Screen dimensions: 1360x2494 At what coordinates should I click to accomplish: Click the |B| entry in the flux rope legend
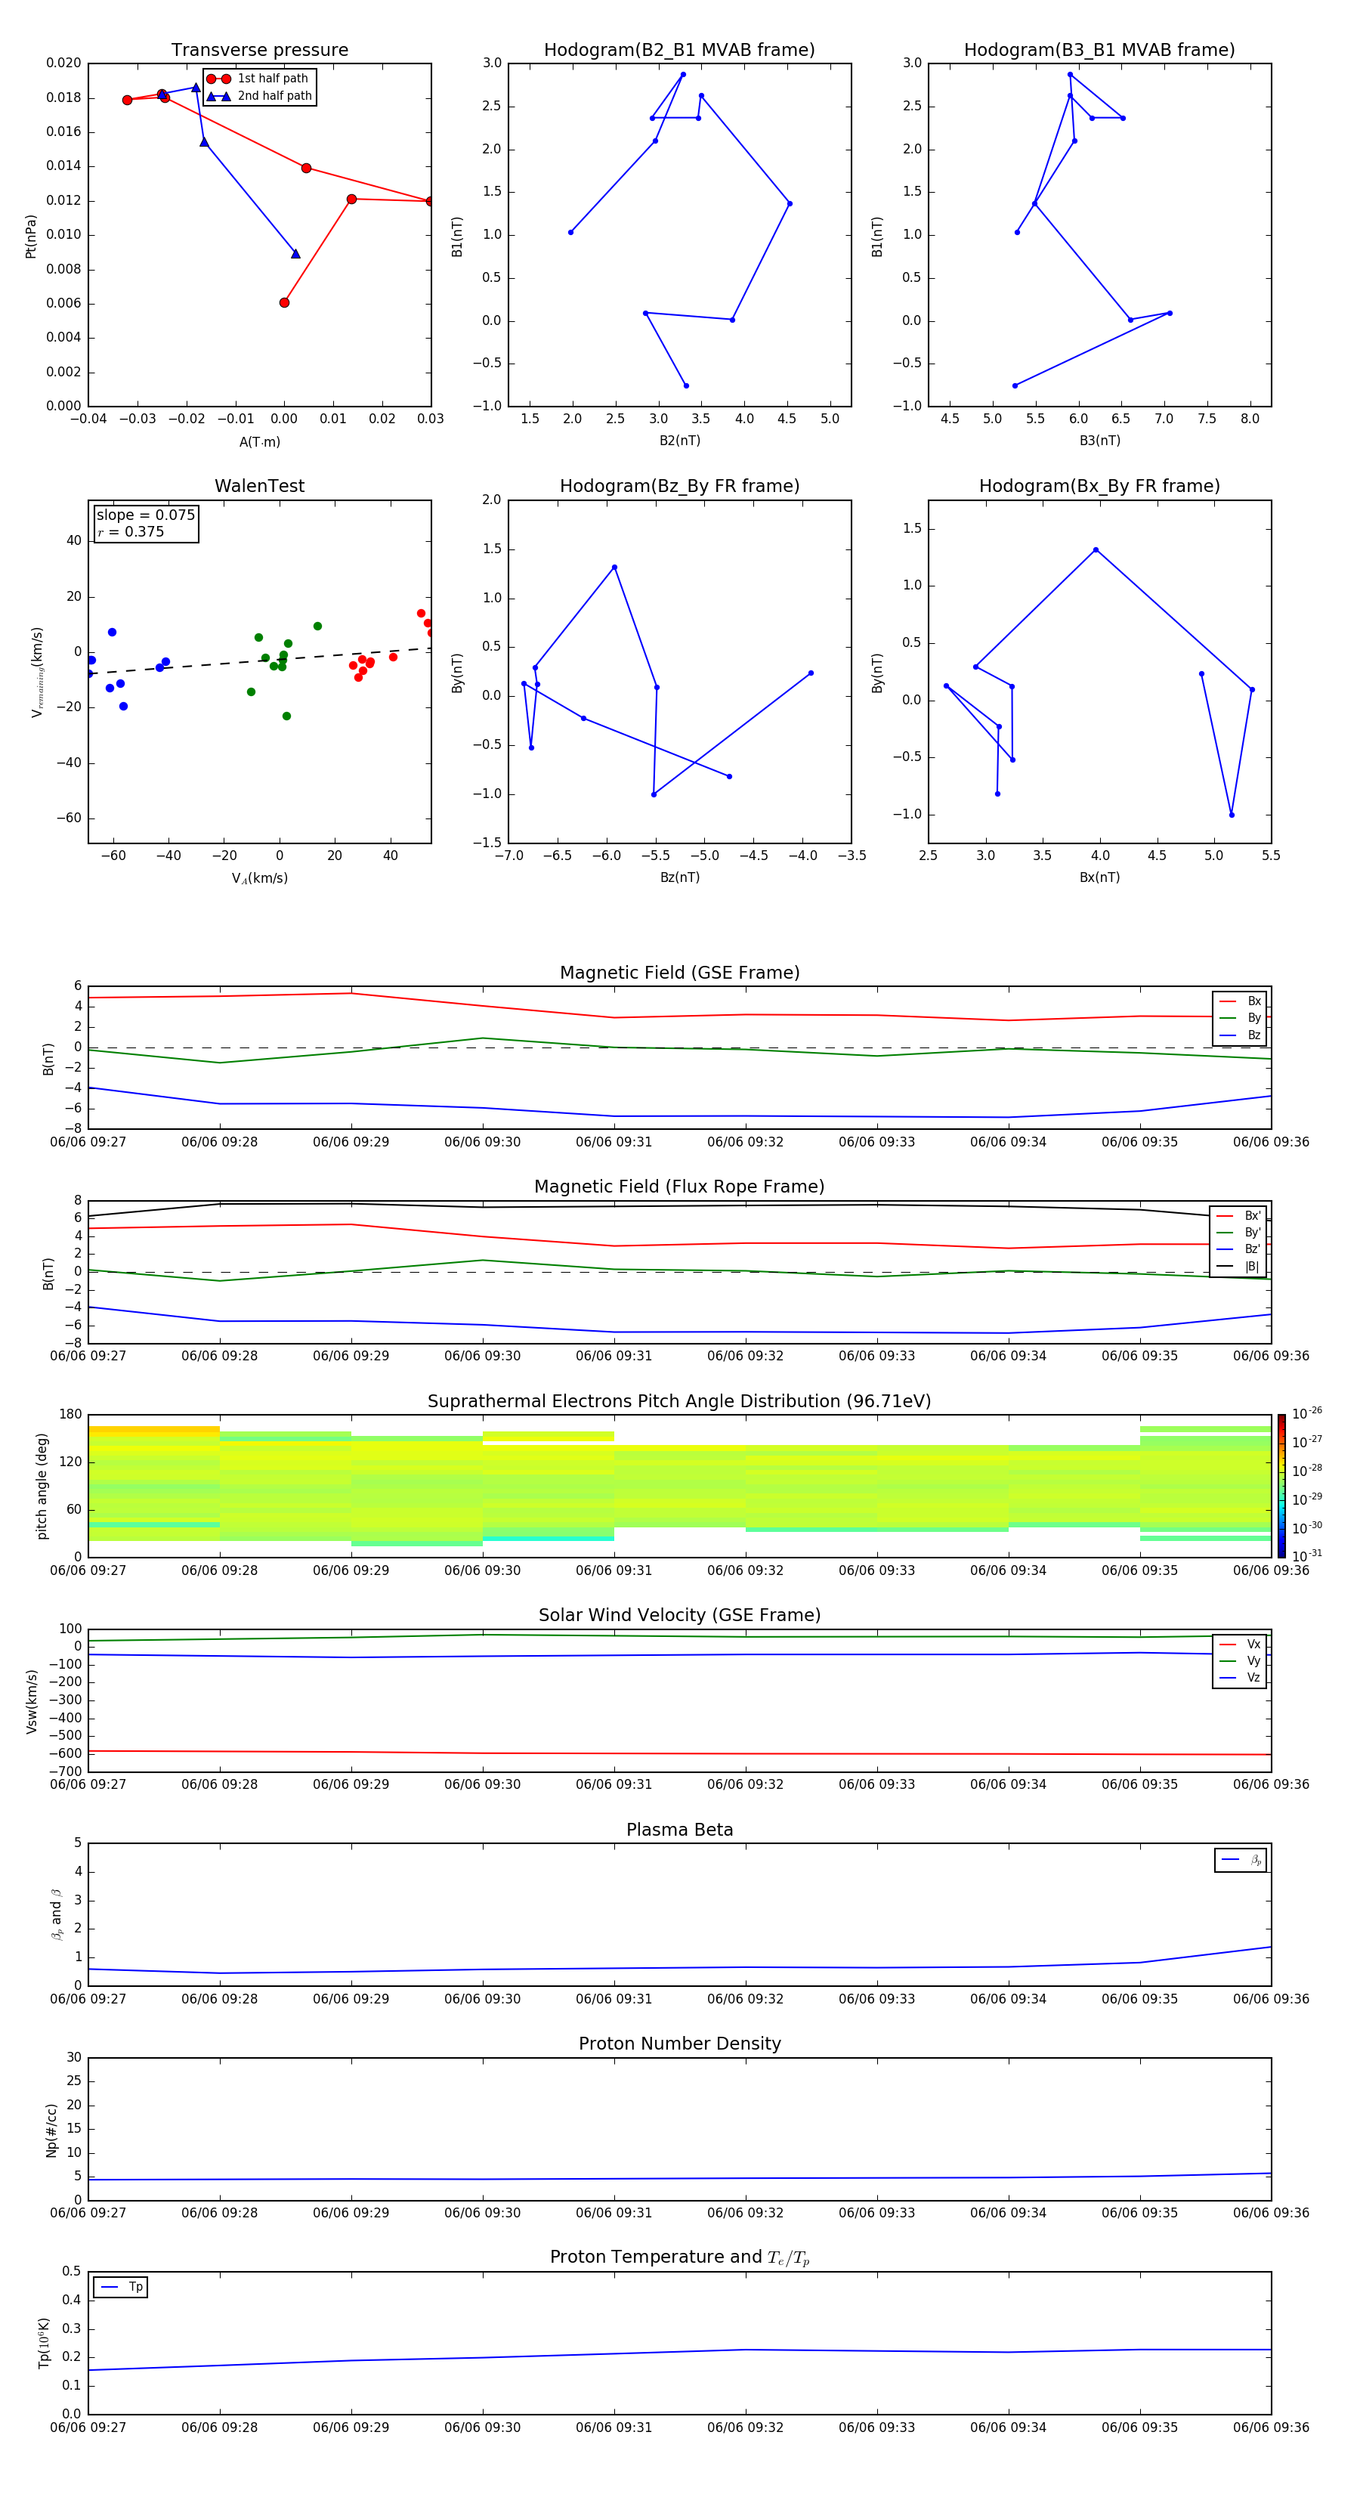point(1239,1267)
